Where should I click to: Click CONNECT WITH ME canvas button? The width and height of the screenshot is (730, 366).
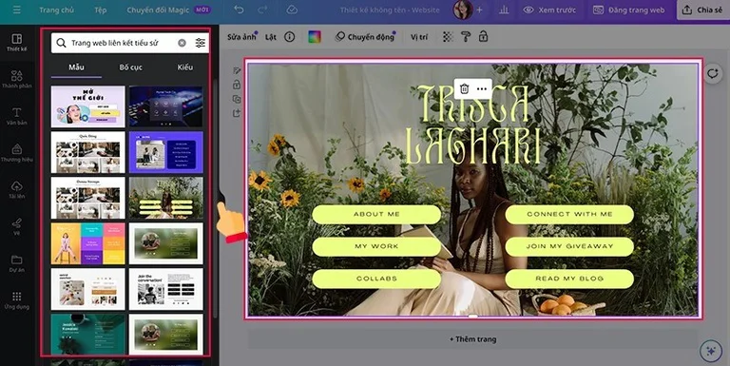pos(569,214)
